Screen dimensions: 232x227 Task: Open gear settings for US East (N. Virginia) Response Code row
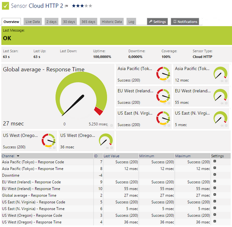click(215, 201)
